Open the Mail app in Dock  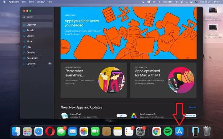pyautogui.click(x=73, y=131)
